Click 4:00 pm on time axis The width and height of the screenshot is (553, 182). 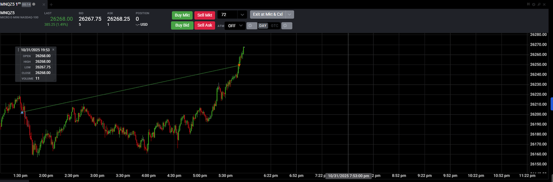click(x=148, y=176)
